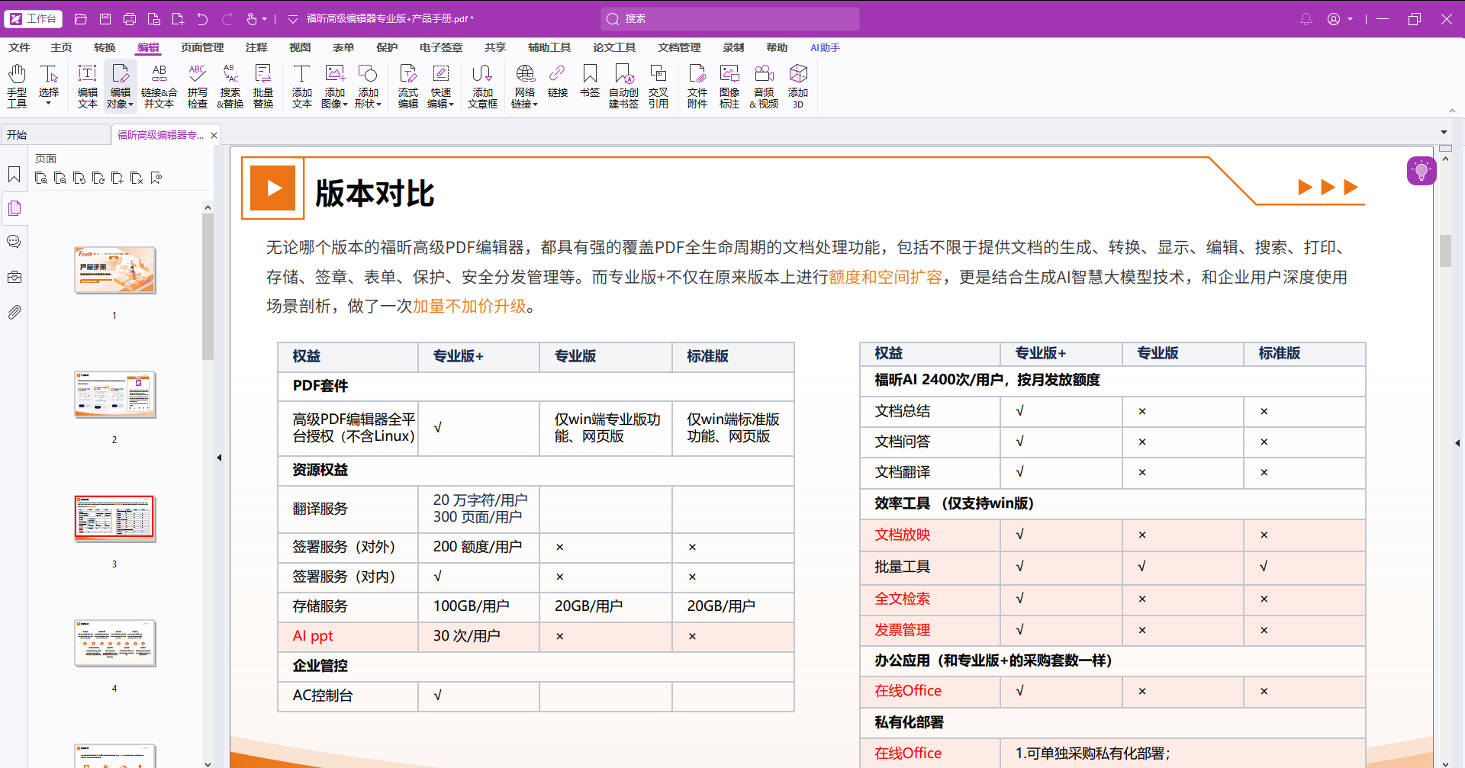Select the Hand tool (手型工具)

point(17,85)
